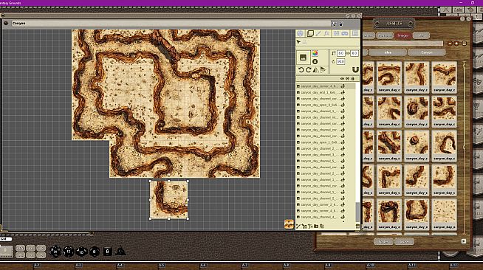Open the color wheel tint picker

click(315, 54)
